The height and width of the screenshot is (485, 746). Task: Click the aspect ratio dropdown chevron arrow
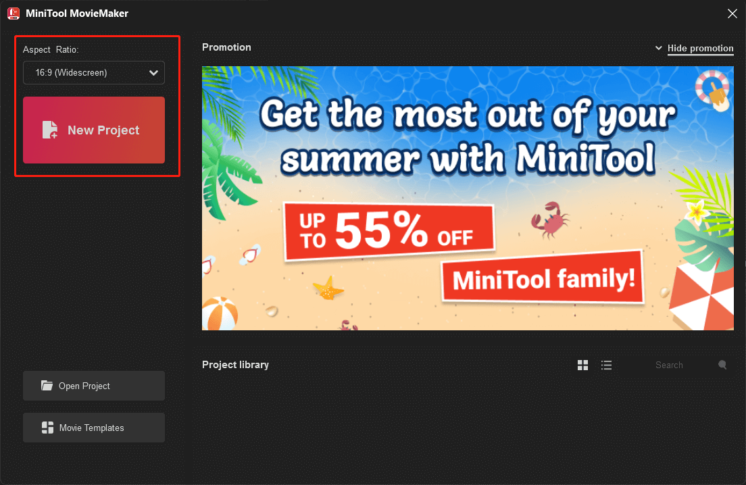coord(153,73)
